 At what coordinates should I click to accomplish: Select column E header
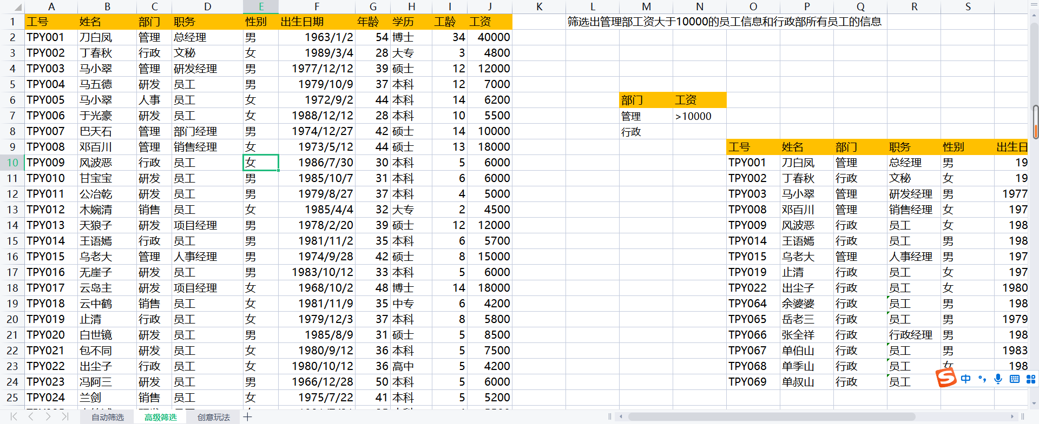pos(261,7)
